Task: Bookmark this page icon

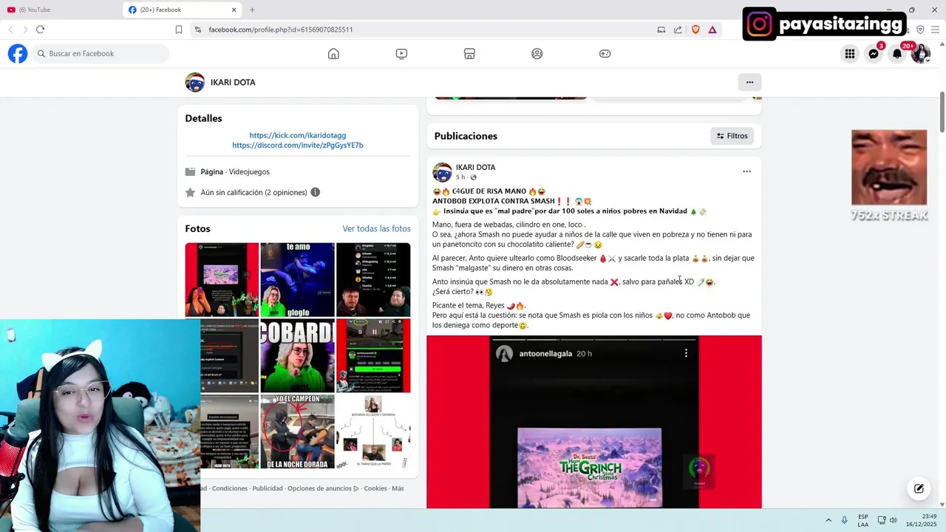Action: click(179, 30)
